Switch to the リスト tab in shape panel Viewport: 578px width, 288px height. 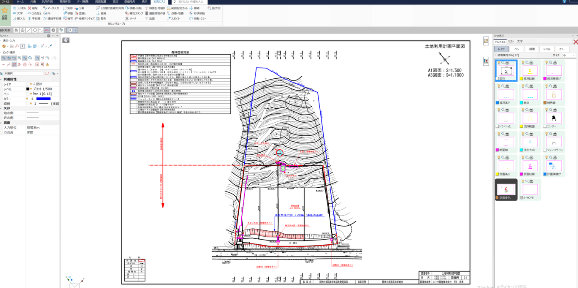511,42
